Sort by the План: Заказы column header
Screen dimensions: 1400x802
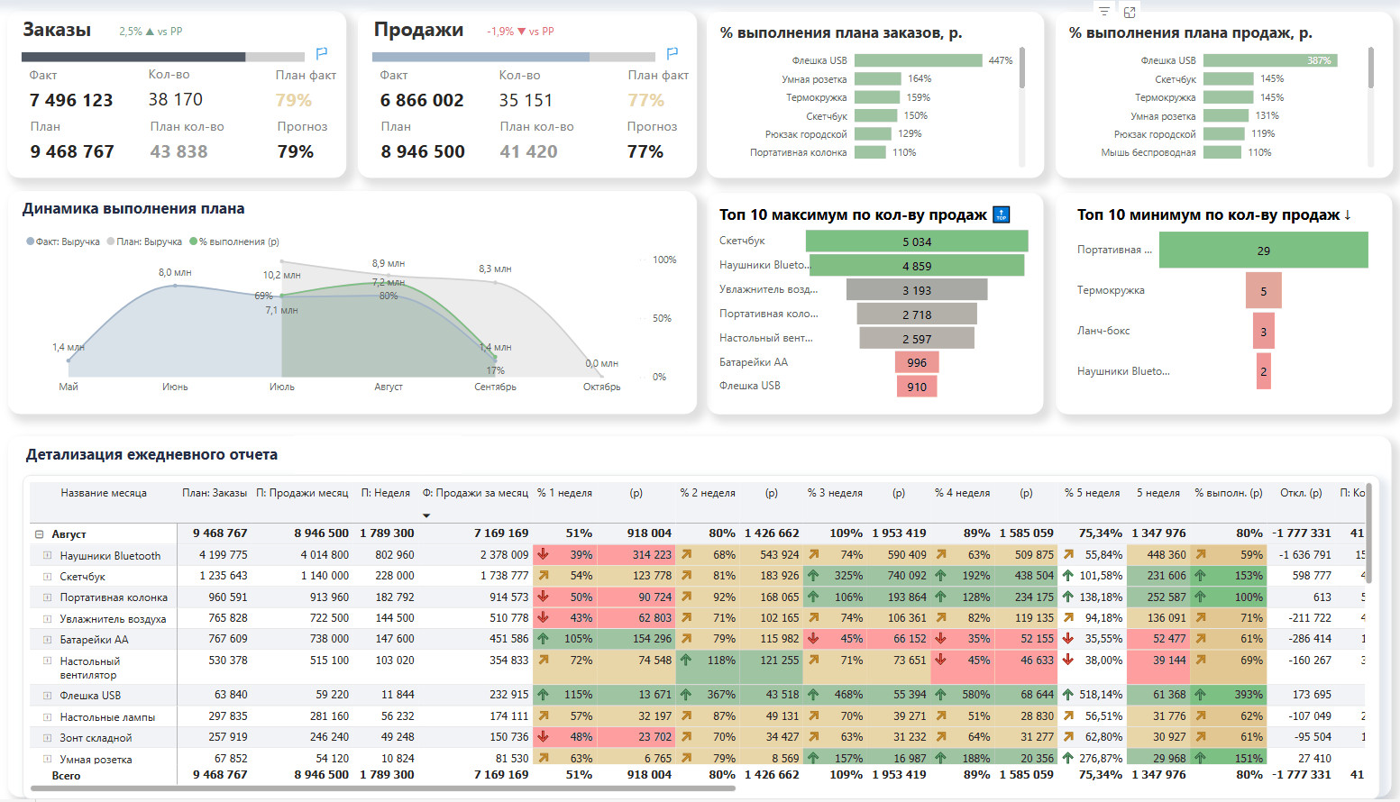click(x=215, y=493)
